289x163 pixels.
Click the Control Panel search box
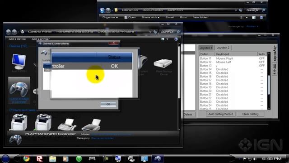tap(170, 32)
